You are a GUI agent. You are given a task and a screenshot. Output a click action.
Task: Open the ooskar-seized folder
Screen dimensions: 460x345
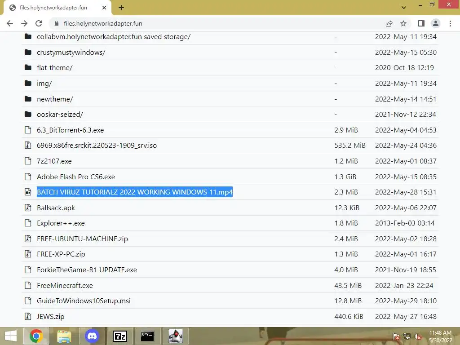(x=60, y=115)
